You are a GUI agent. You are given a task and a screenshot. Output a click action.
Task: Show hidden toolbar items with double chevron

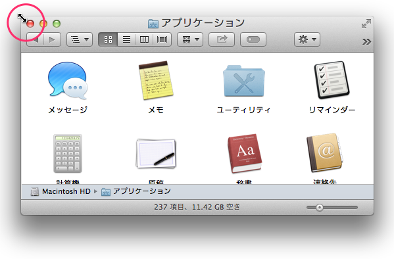coord(366,41)
